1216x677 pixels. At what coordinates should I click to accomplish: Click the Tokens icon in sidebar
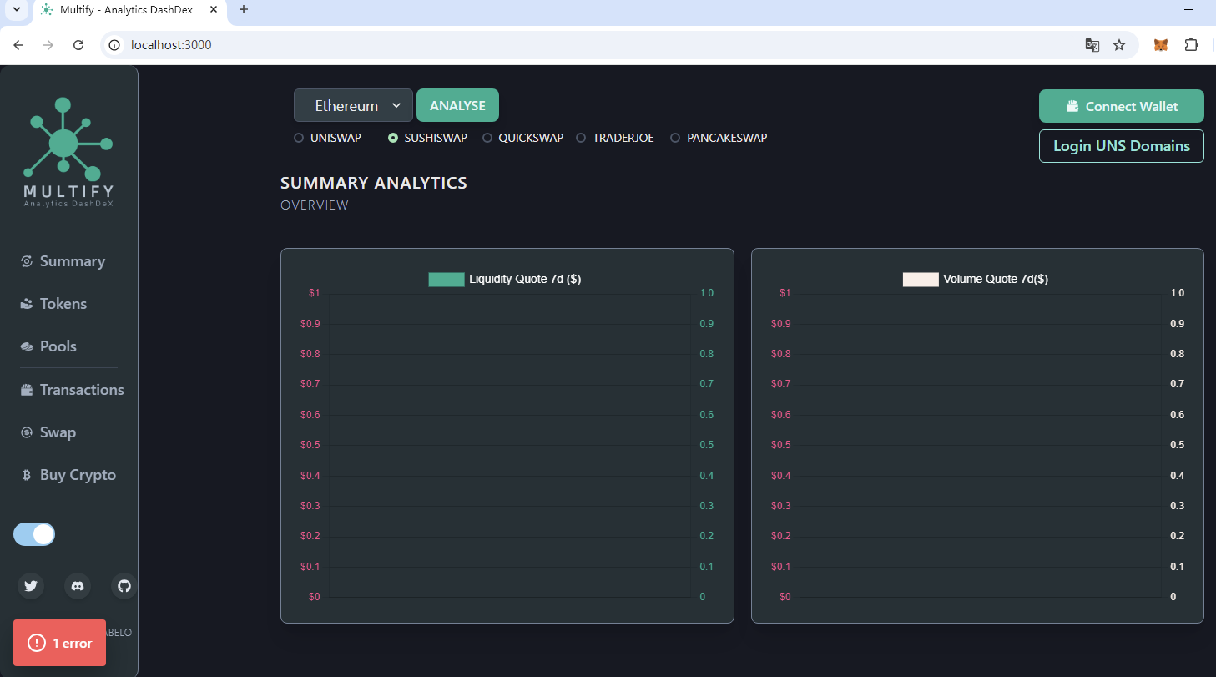pos(26,303)
